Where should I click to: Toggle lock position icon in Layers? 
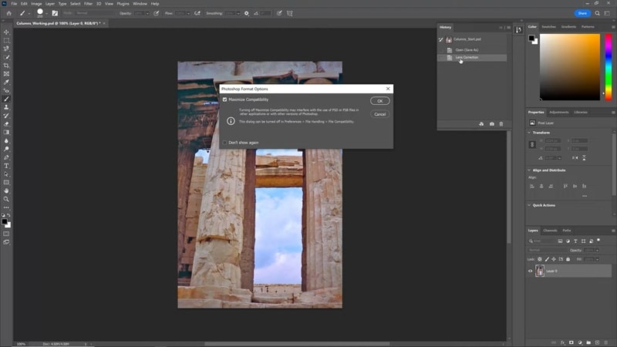tap(554, 259)
